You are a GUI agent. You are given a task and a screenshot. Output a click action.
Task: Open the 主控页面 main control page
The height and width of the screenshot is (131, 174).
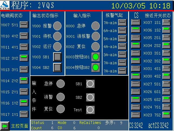[19, 126]
